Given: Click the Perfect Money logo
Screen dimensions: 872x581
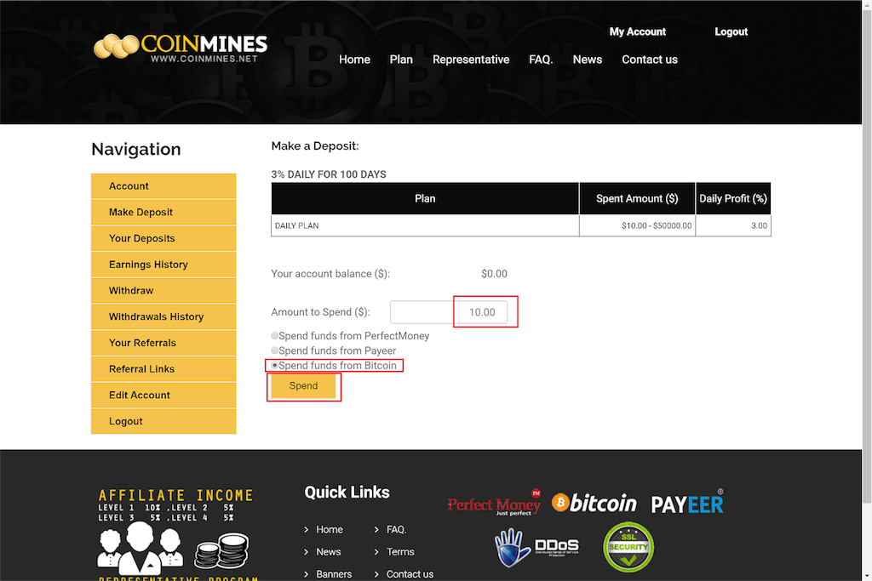Looking at the screenshot, I should pos(494,504).
